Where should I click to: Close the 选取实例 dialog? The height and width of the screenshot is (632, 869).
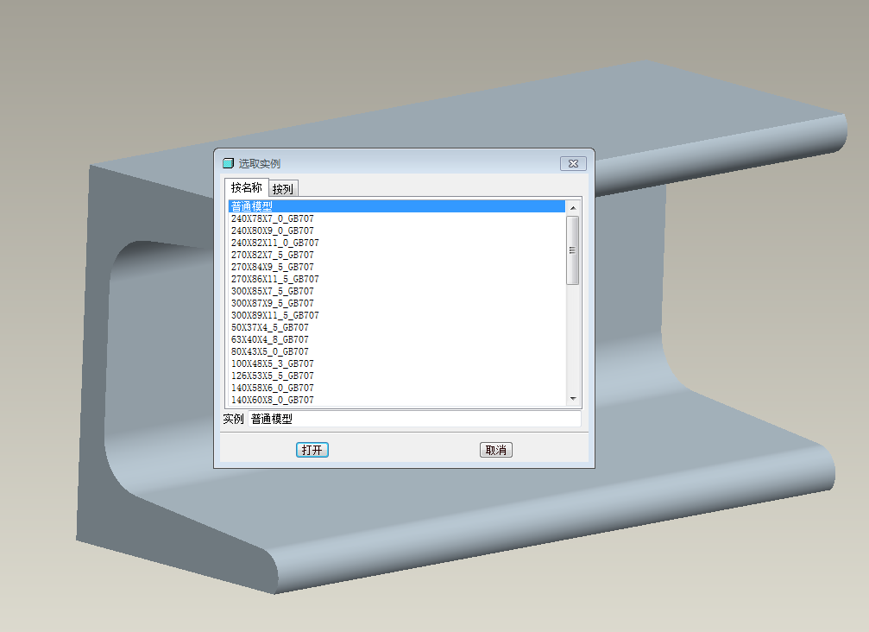(x=573, y=164)
